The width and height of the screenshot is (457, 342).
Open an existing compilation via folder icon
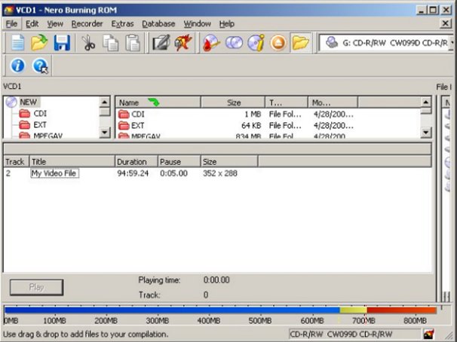click(39, 43)
